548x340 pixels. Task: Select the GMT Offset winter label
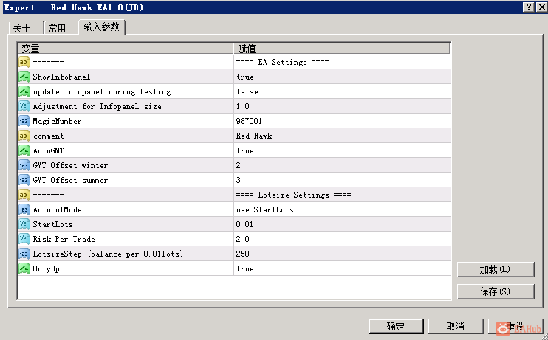tap(70, 165)
